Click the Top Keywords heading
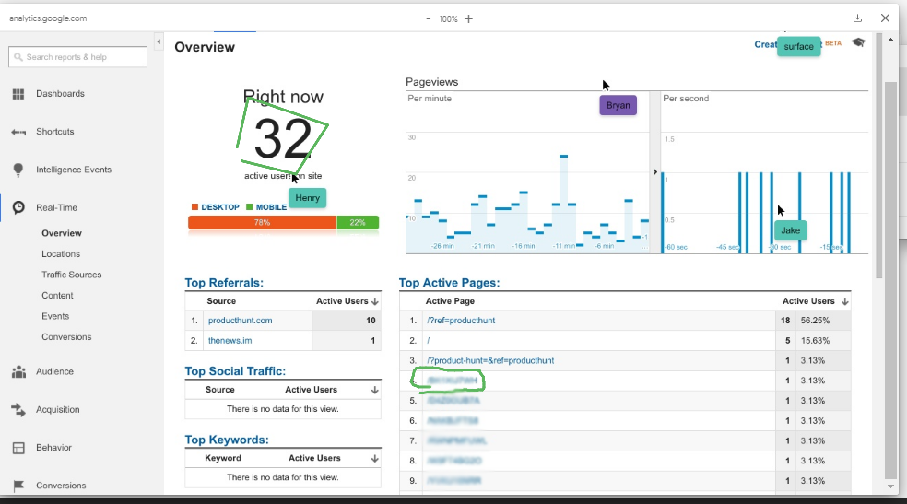The width and height of the screenshot is (907, 504). [x=227, y=440]
